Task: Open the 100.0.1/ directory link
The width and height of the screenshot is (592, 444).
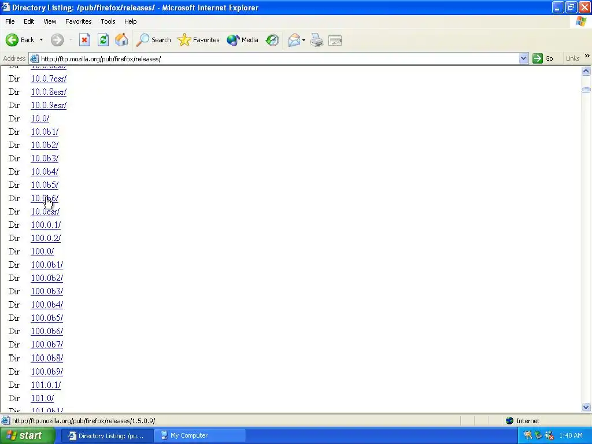Action: coord(46,225)
